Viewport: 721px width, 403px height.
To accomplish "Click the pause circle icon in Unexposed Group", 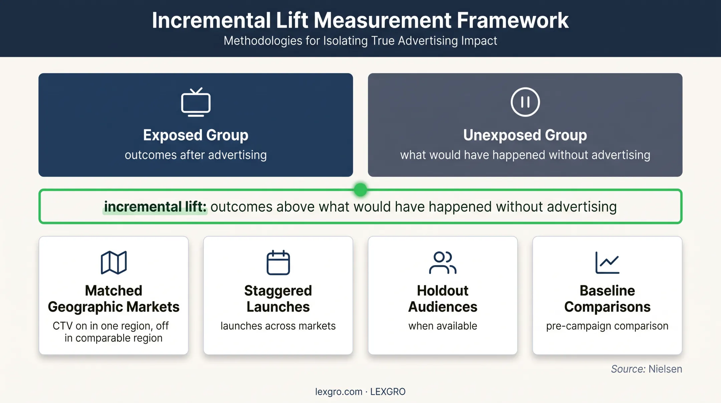I will tap(525, 102).
